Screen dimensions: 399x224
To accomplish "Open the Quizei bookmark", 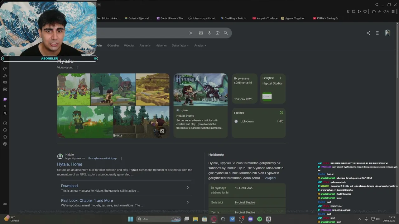I will click(x=138, y=18).
